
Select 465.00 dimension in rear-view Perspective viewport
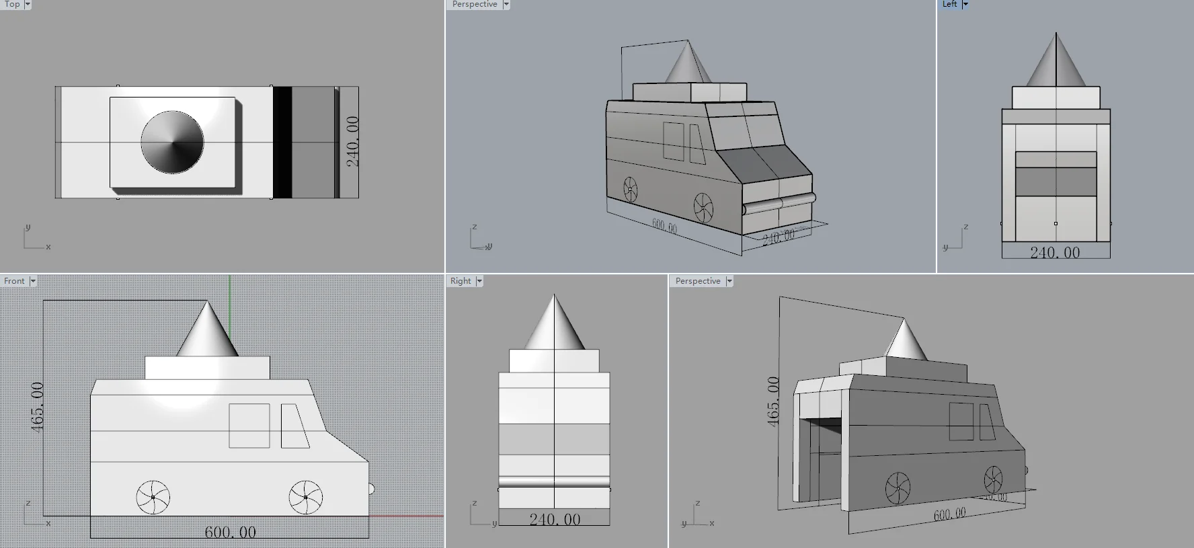[773, 401]
